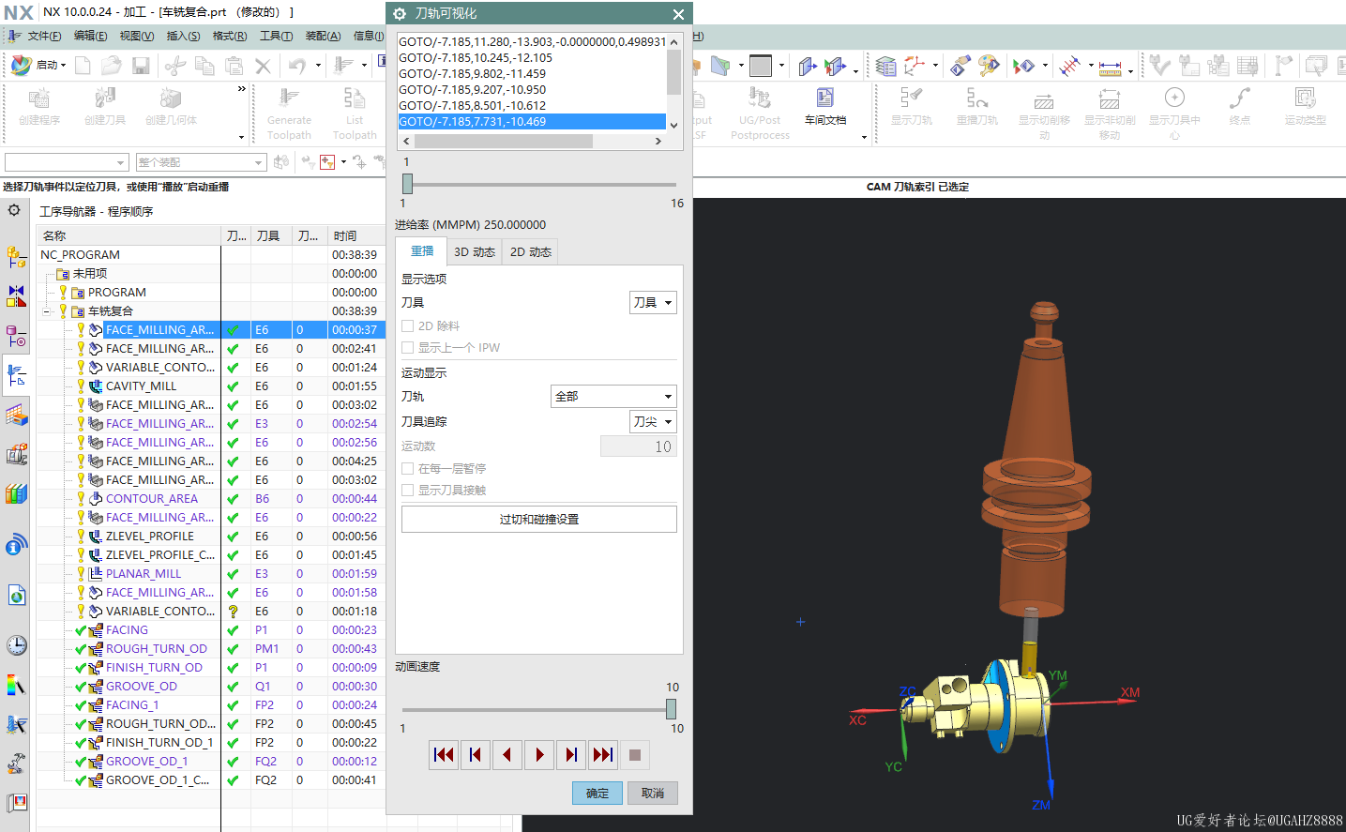The image size is (1346, 832).
Task: Click rewind to start playback button
Action: pos(444,754)
